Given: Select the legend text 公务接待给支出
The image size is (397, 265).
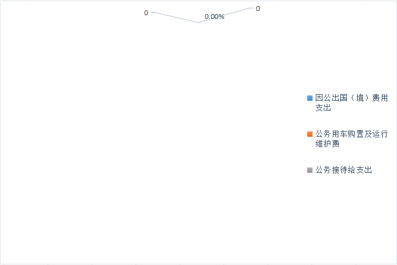Looking at the screenshot, I should 343,170.
